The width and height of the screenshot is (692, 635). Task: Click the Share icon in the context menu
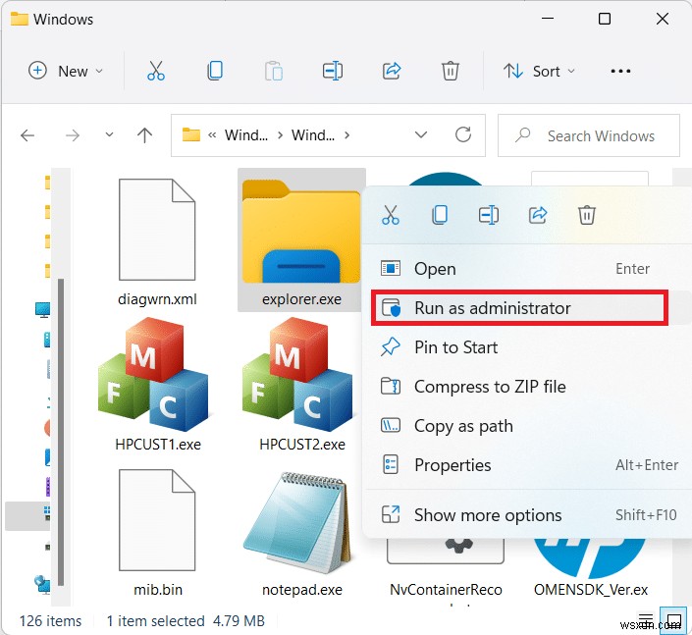point(538,215)
